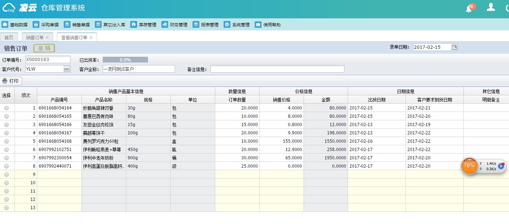The width and height of the screenshot is (509, 224).
Task: Click the 基础数据 menu icon
Action: click(5, 25)
